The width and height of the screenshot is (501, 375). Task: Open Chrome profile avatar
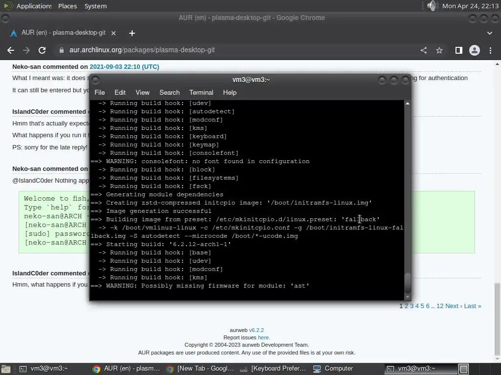(x=475, y=50)
